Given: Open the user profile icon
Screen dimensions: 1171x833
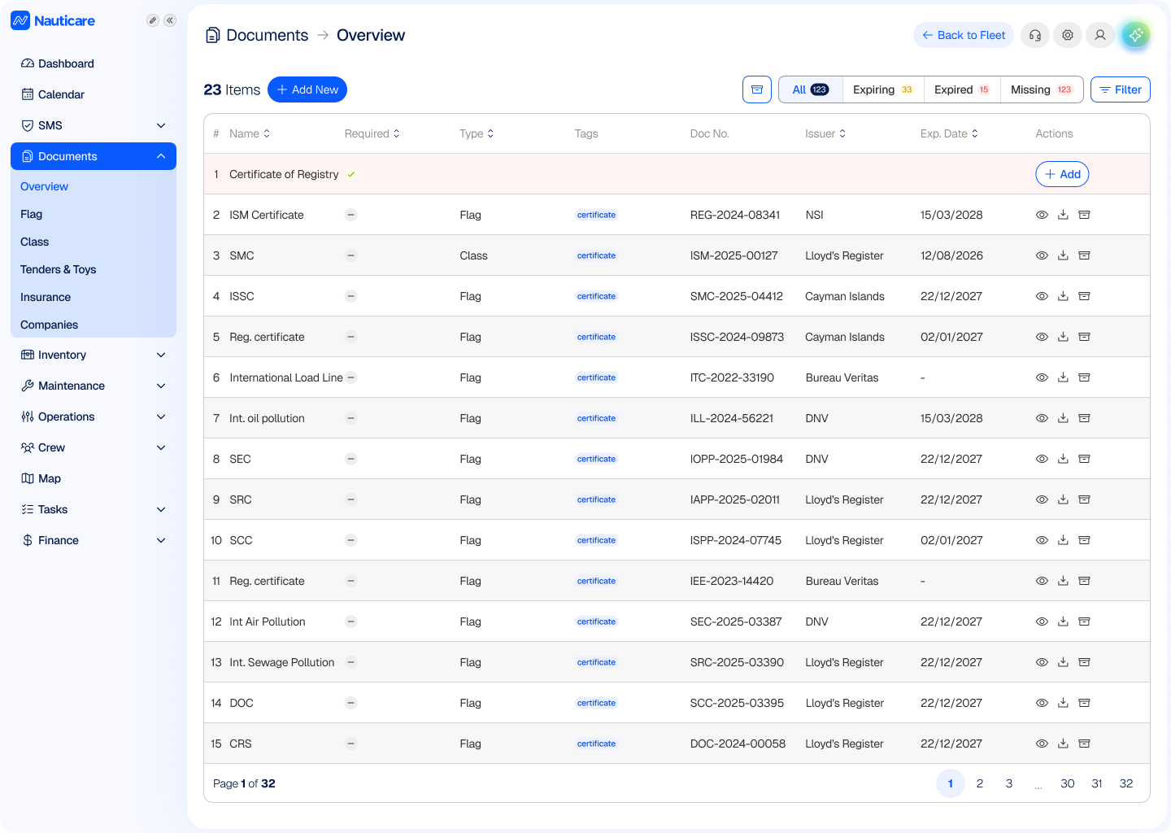Looking at the screenshot, I should pos(1100,35).
